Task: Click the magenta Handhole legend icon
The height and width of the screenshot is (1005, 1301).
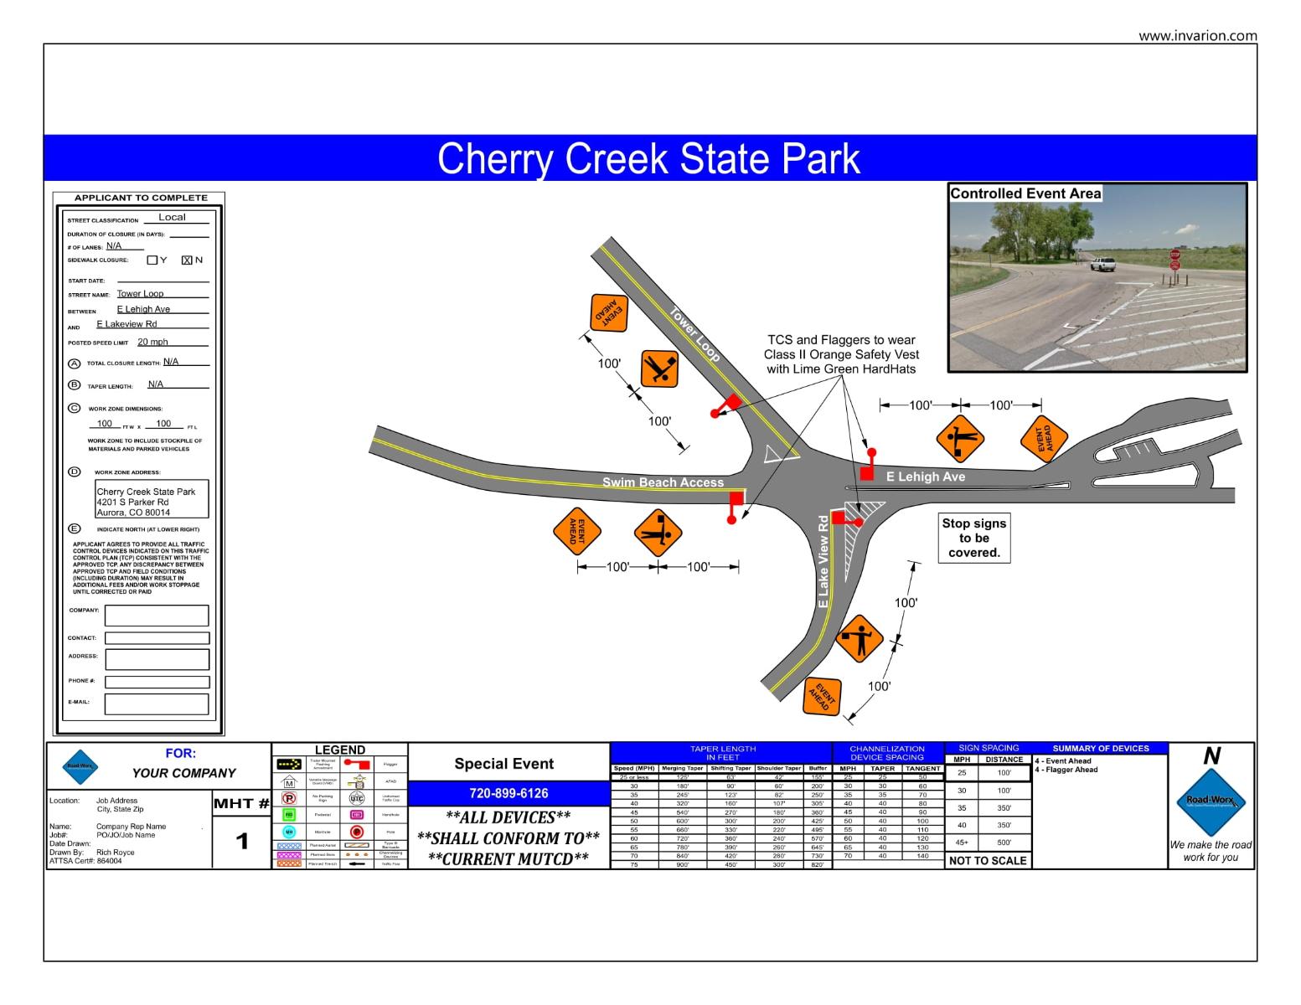Action: (x=357, y=814)
